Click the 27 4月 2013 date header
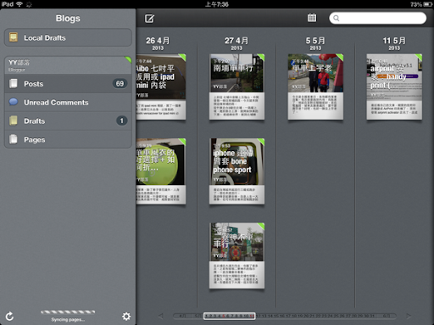The height and width of the screenshot is (325, 434). [236, 43]
